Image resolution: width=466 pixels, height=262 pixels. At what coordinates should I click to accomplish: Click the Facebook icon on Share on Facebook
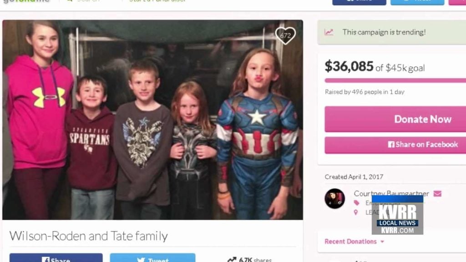click(x=391, y=145)
